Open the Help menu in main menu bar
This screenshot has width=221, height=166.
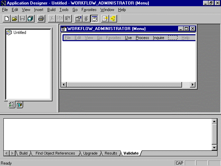point(122,10)
